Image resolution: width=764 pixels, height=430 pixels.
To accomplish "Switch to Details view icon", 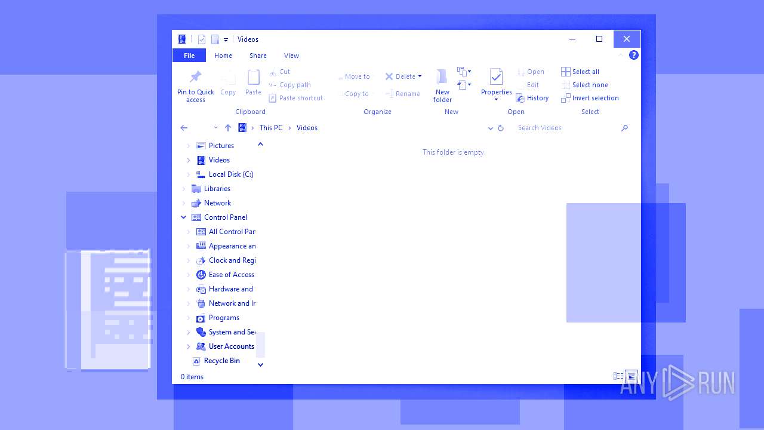I will tap(618, 376).
